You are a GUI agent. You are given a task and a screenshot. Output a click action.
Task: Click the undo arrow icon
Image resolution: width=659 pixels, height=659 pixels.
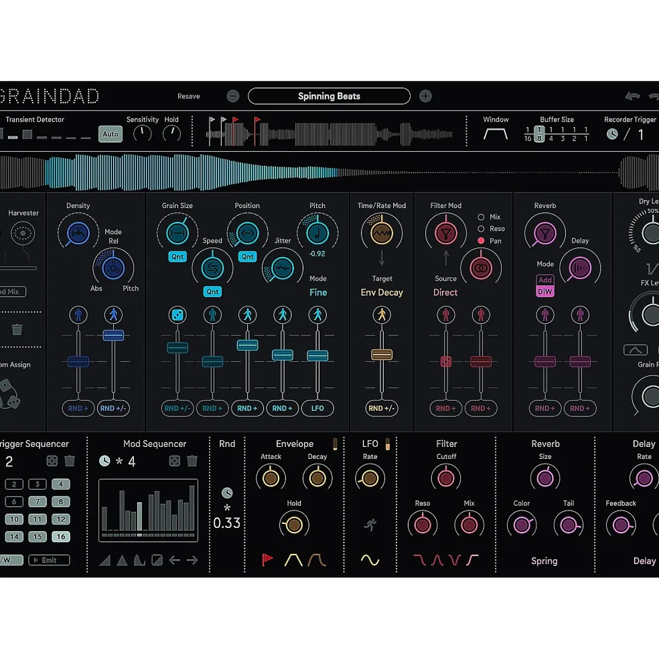[x=632, y=96]
